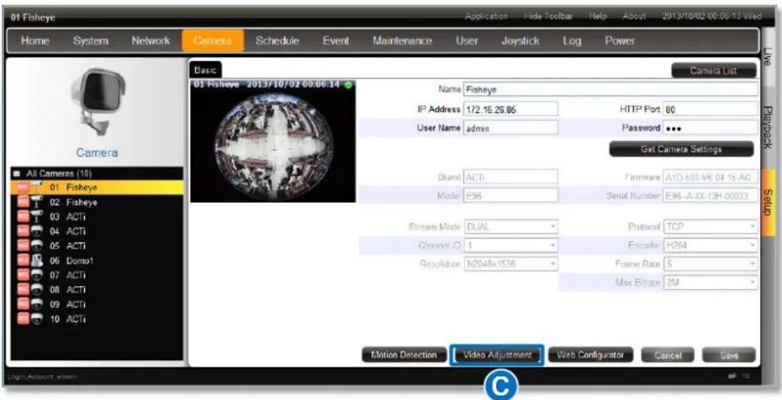Click the REC icon for camera 03
The image size is (782, 400).
coord(24,216)
